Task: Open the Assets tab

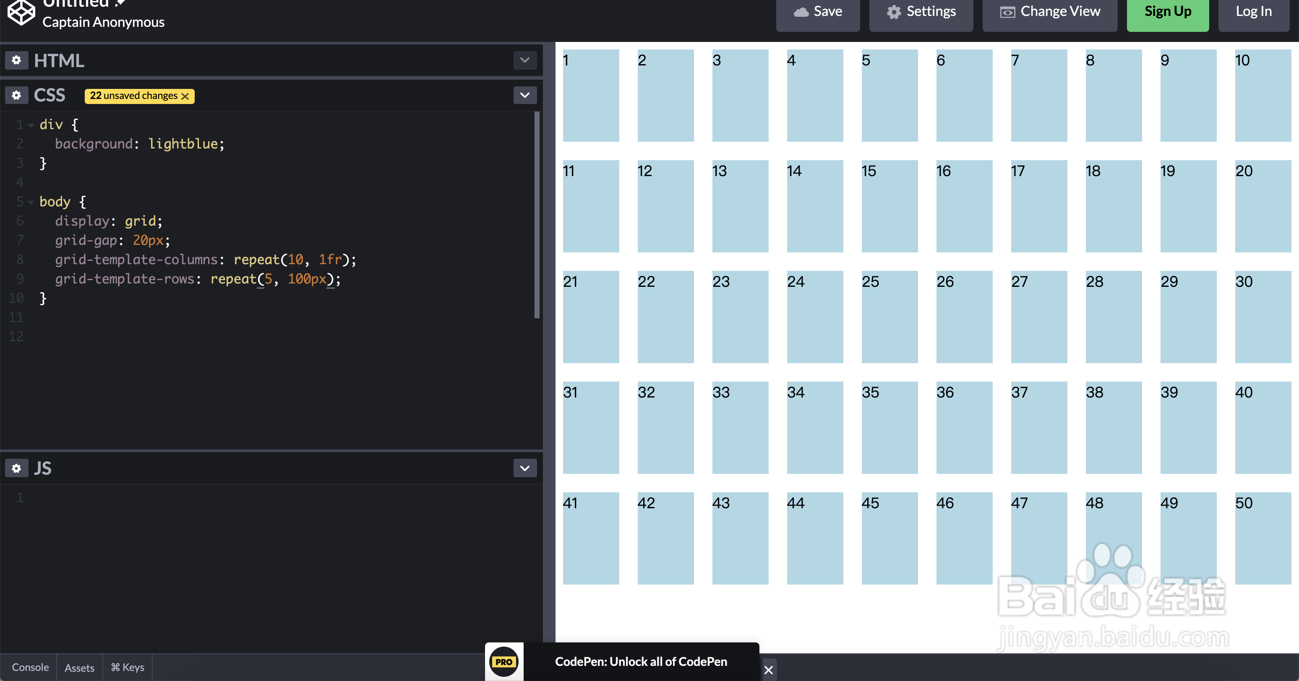Action: 79,668
